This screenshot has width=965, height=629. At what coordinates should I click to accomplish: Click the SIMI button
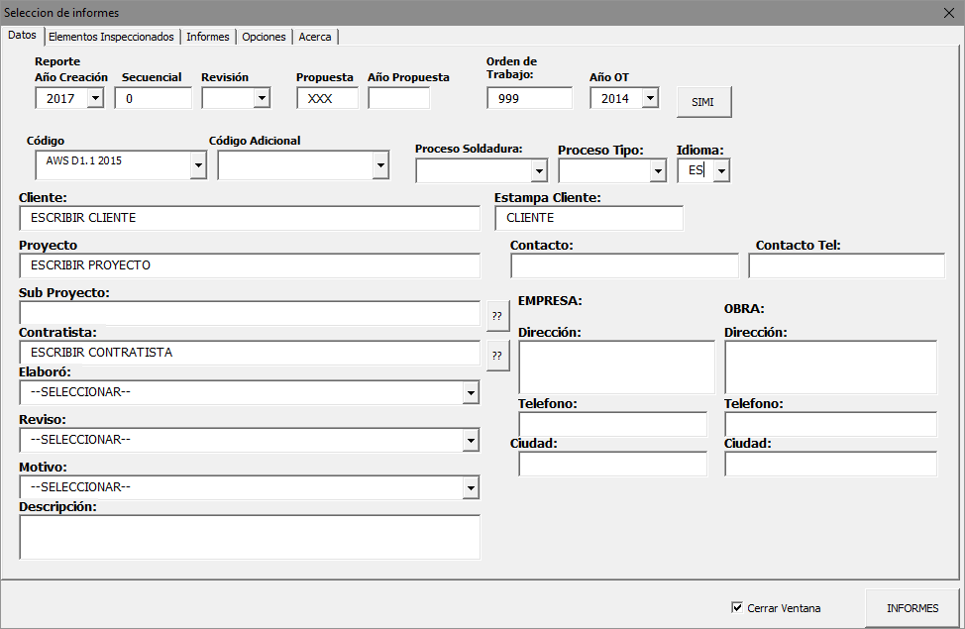coord(703,102)
